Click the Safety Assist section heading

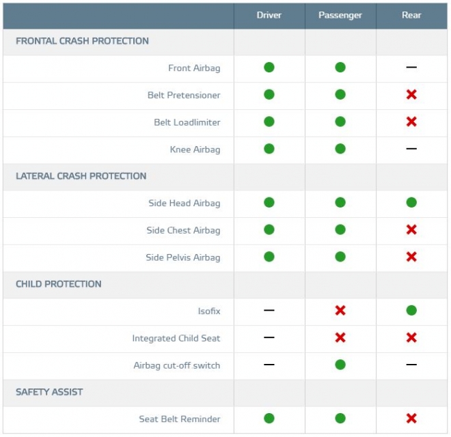50,392
